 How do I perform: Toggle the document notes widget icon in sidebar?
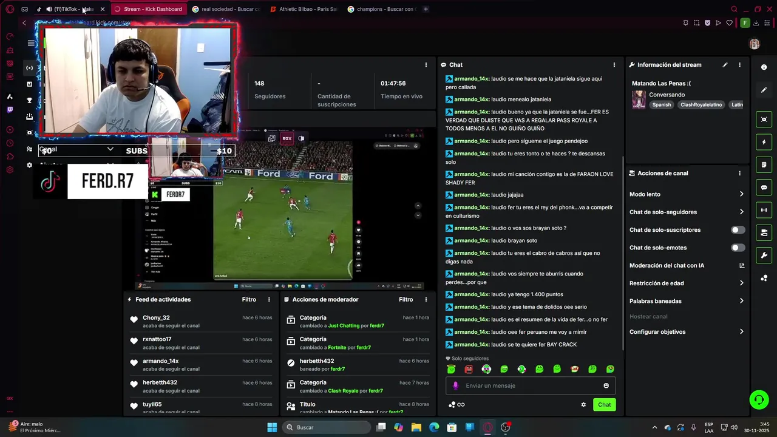(764, 164)
